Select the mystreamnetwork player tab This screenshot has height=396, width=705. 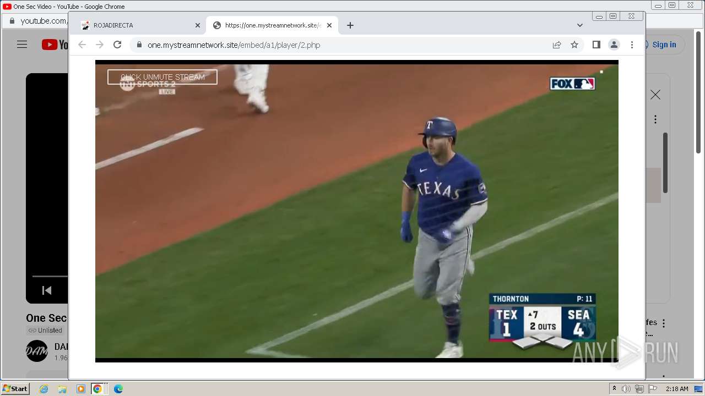(x=273, y=25)
